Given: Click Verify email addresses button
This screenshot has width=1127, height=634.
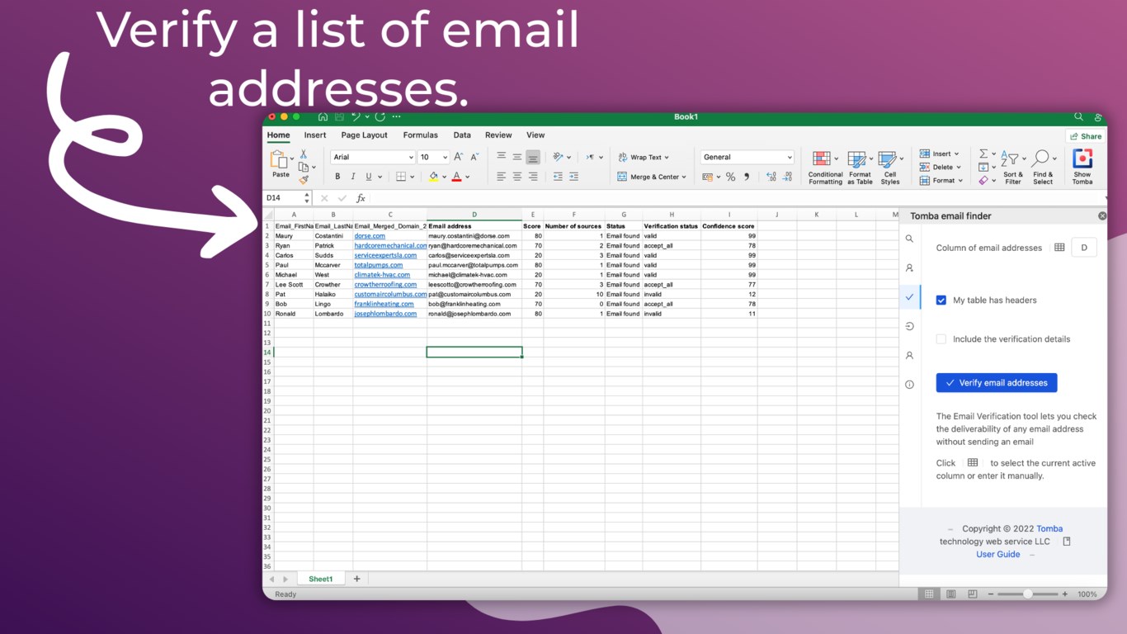Looking at the screenshot, I should pyautogui.click(x=997, y=383).
